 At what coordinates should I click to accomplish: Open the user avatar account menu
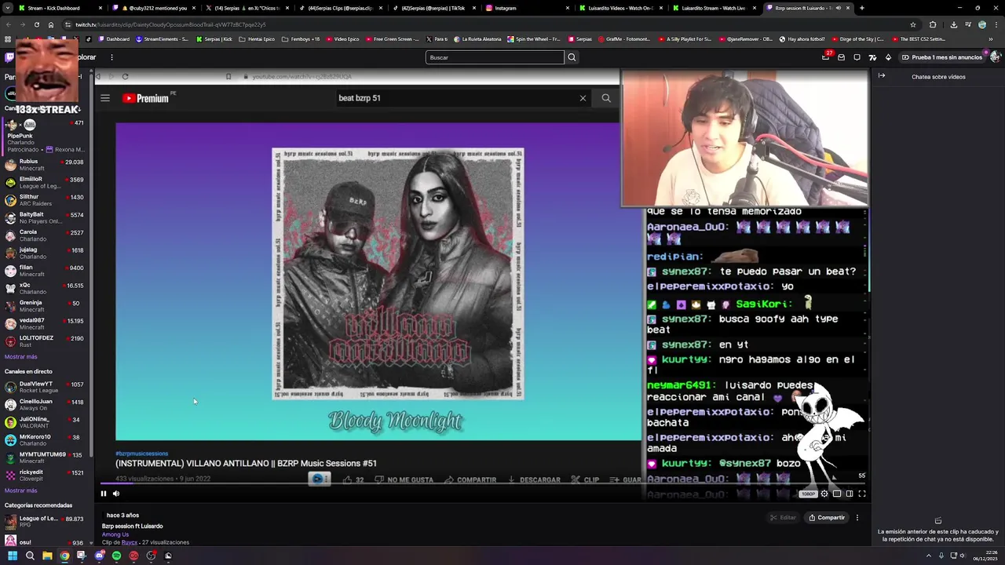(996, 57)
